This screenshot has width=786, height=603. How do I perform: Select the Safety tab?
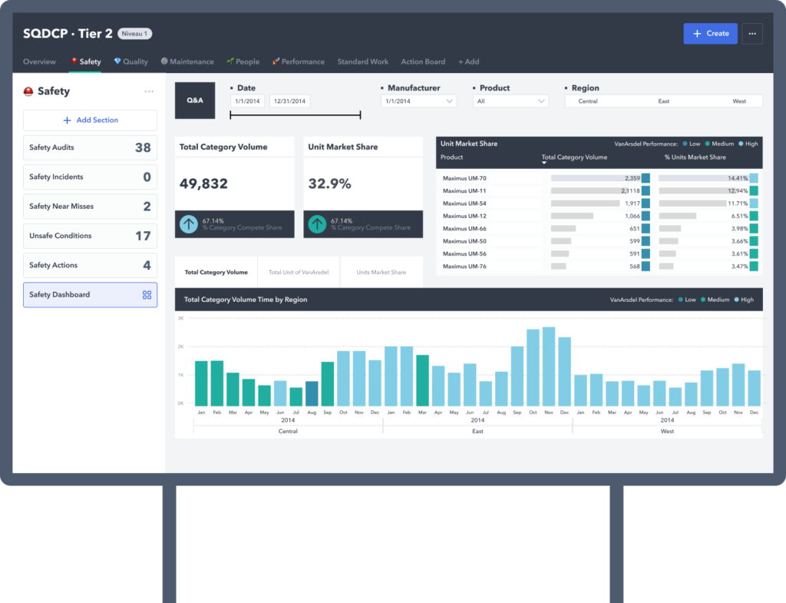[86, 61]
